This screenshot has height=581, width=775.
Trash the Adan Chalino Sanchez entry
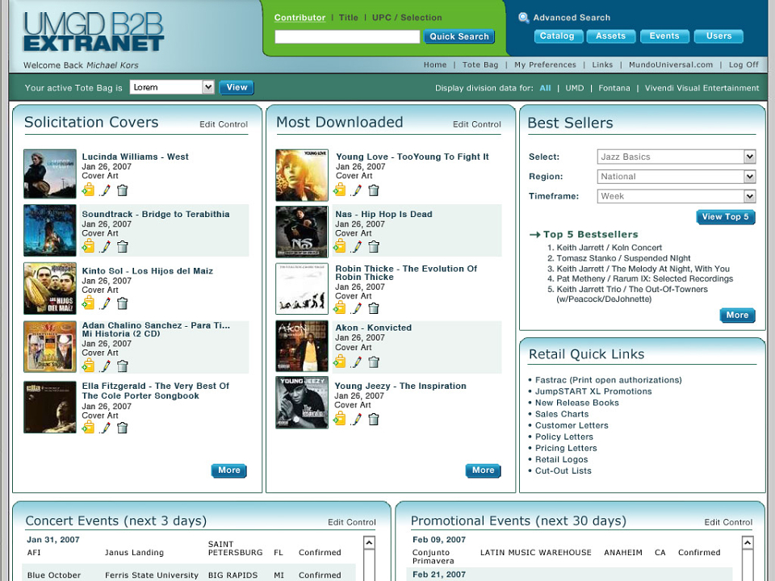click(x=122, y=366)
